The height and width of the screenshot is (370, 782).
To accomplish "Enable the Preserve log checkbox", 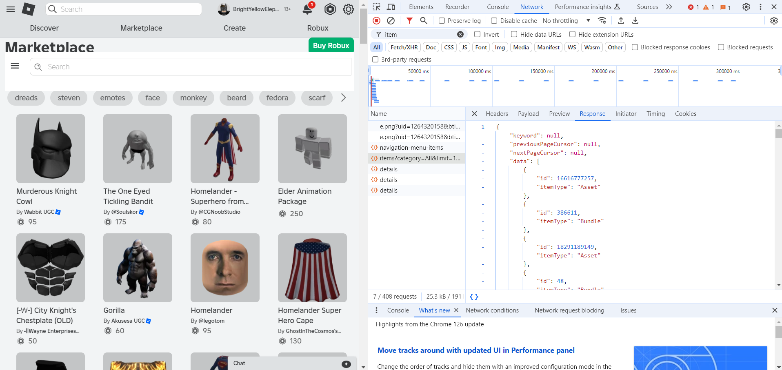I will (x=442, y=21).
